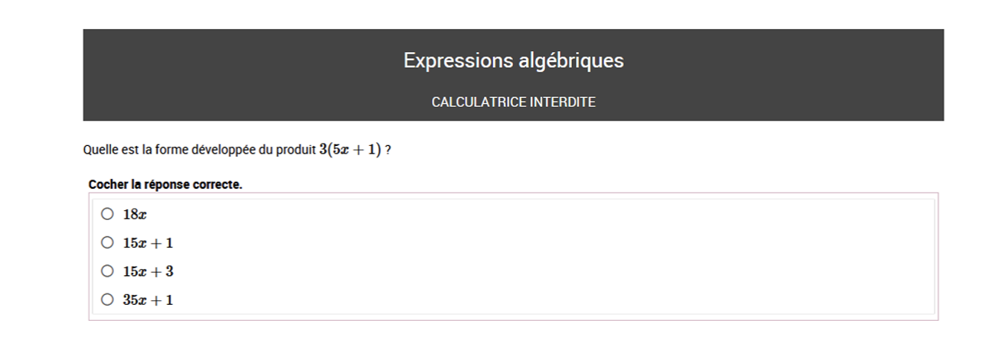
Task: Click the "15x + 3" answer label text
Action: tap(148, 271)
